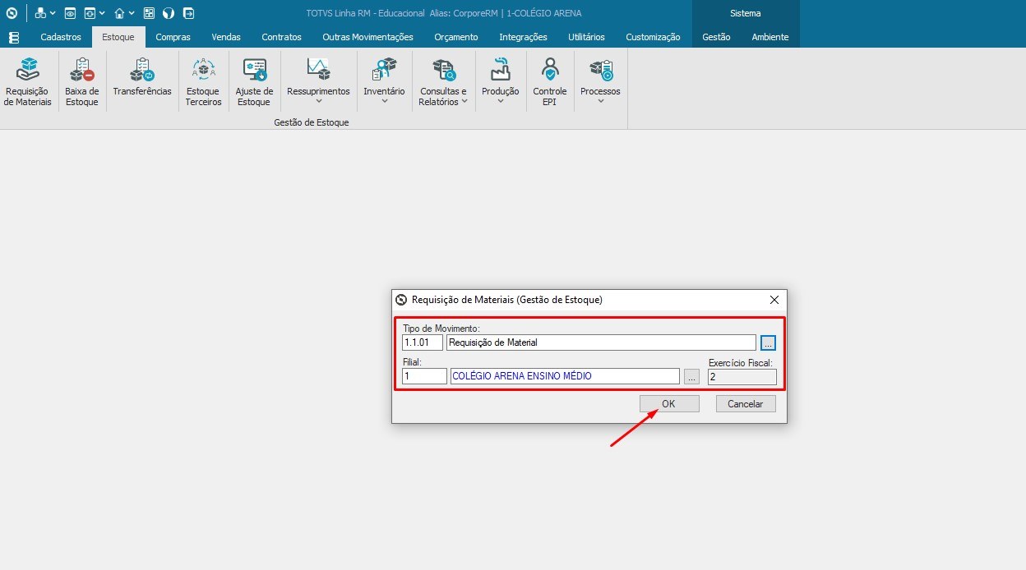Cancel the Requisição de Materiais dialog

[x=744, y=403]
